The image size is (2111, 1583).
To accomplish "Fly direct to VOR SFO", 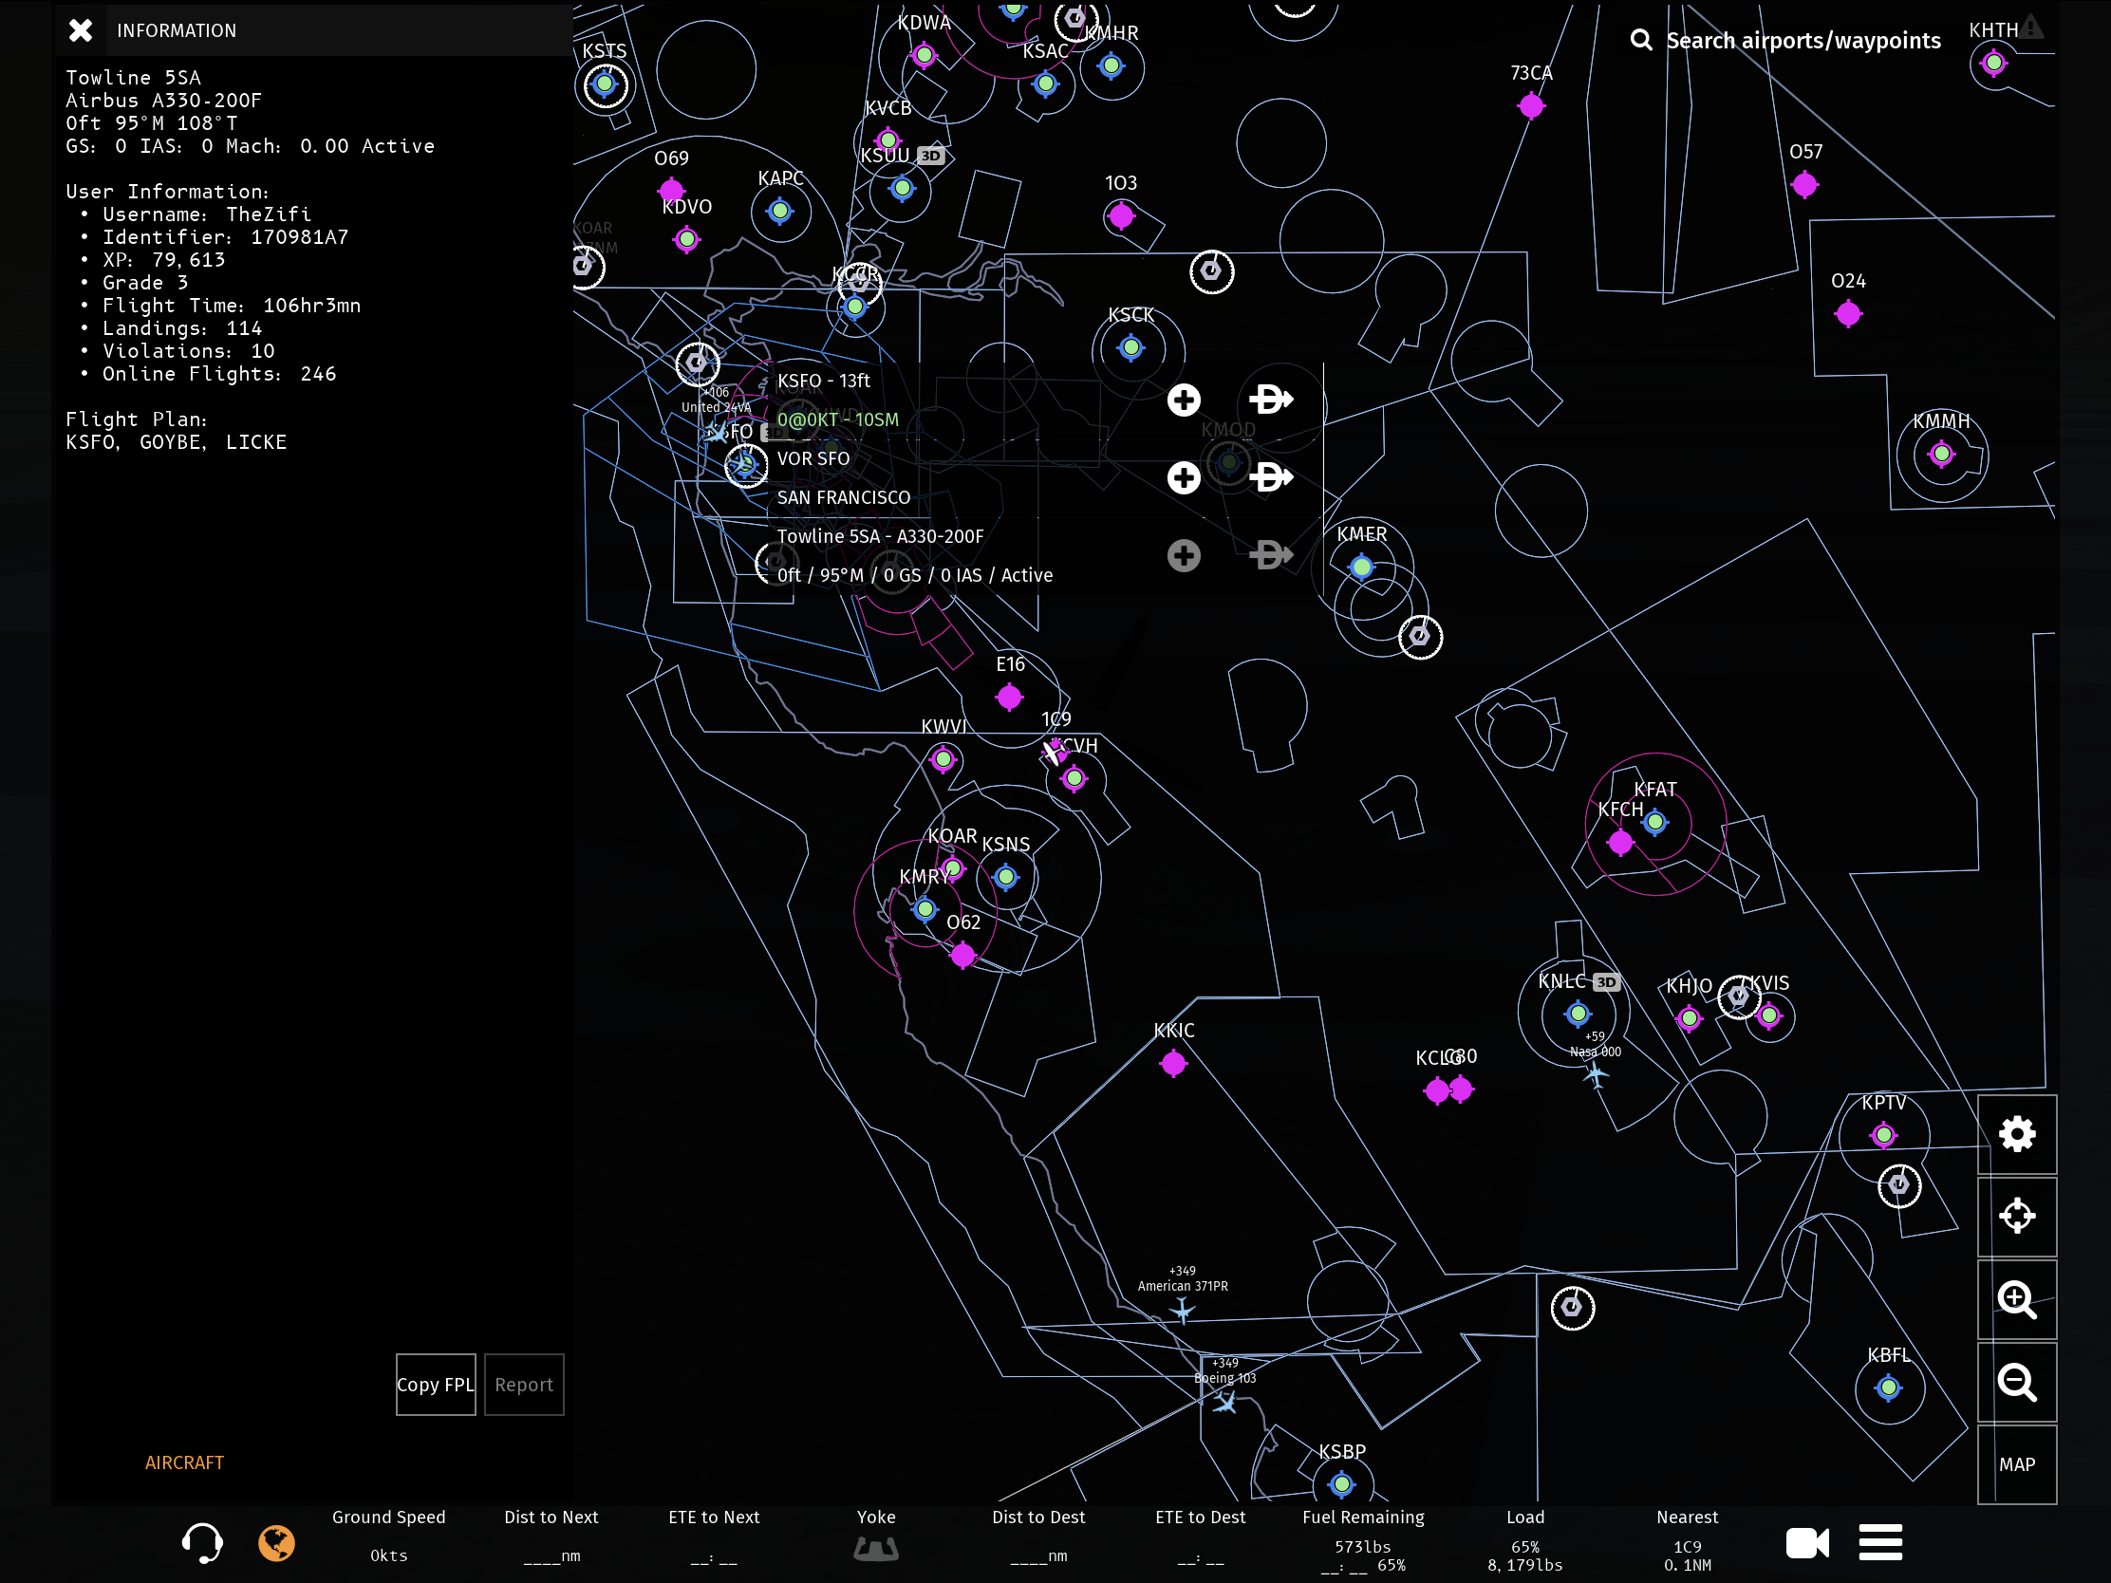I will [1270, 477].
